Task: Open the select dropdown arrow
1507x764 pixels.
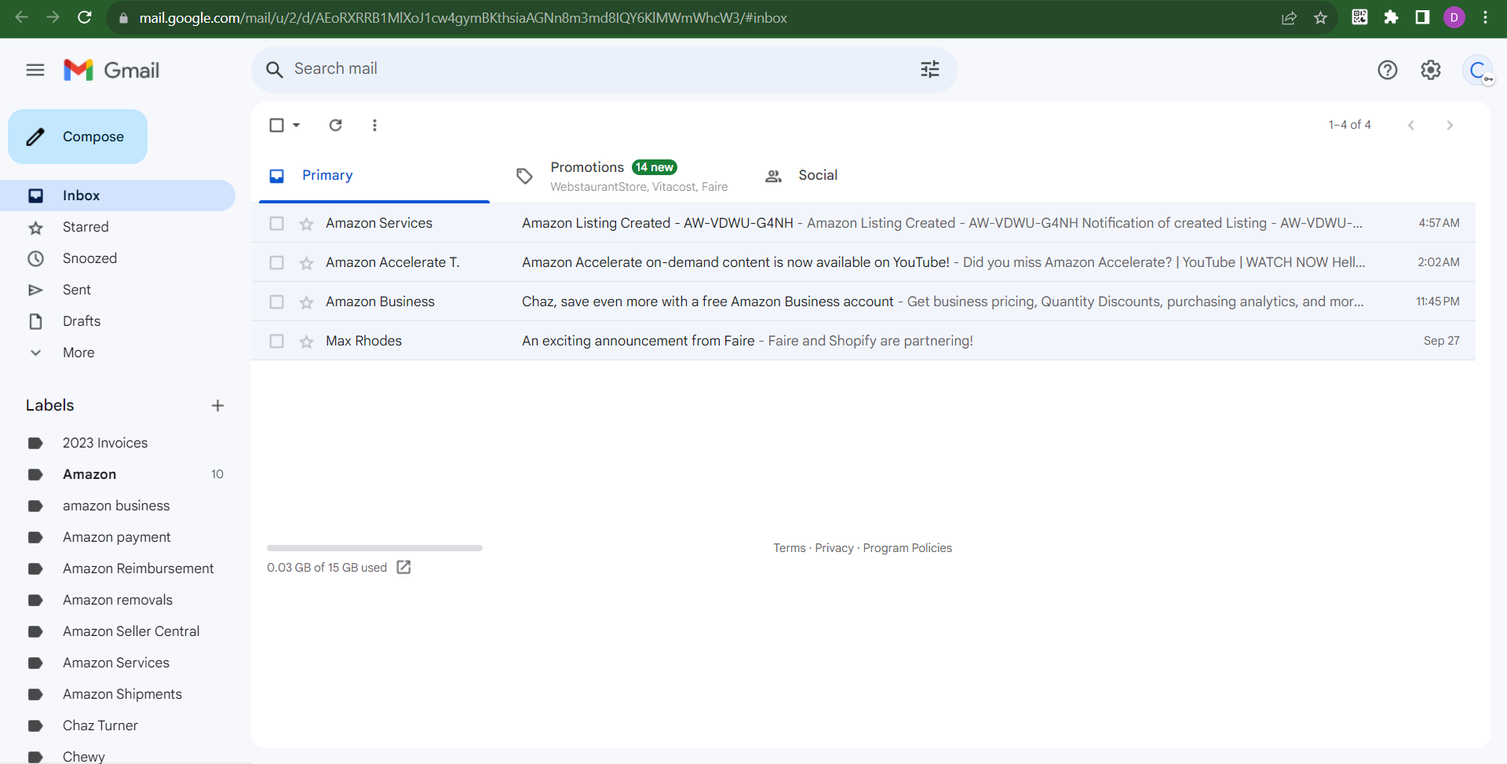Action: [297, 125]
